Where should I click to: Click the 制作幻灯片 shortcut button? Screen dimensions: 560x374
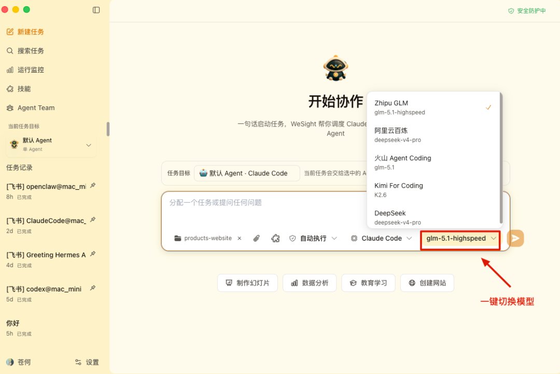coord(247,283)
